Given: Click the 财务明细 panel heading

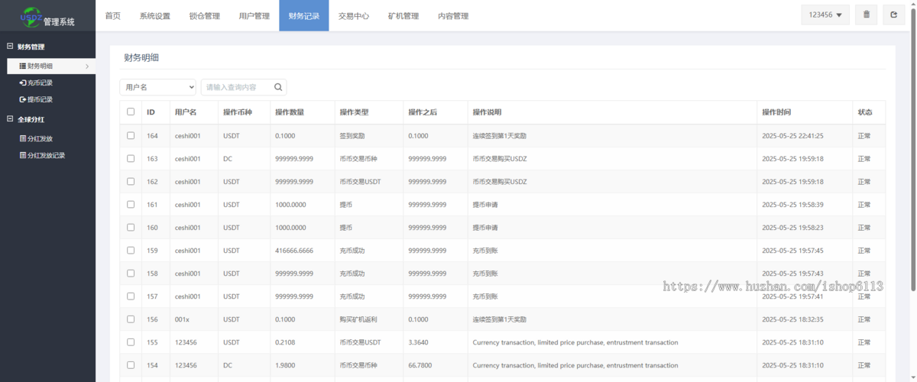Looking at the screenshot, I should [x=141, y=57].
